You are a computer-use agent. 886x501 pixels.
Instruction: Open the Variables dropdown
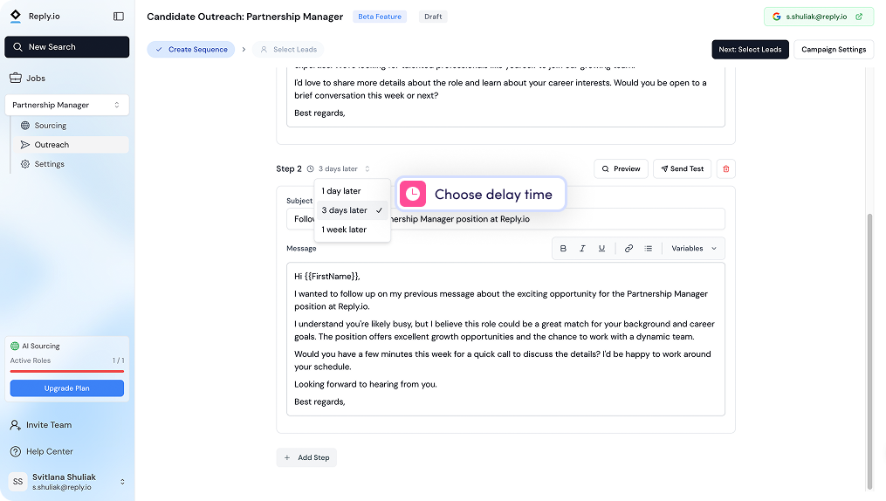click(x=694, y=249)
